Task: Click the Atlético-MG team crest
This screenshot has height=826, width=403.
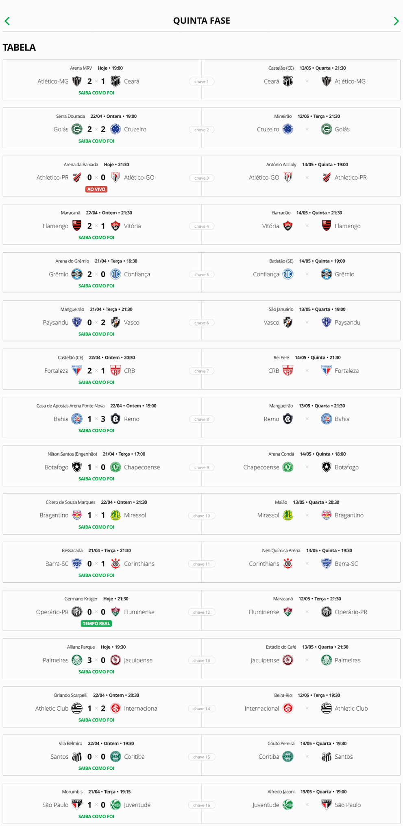Action: [78, 81]
